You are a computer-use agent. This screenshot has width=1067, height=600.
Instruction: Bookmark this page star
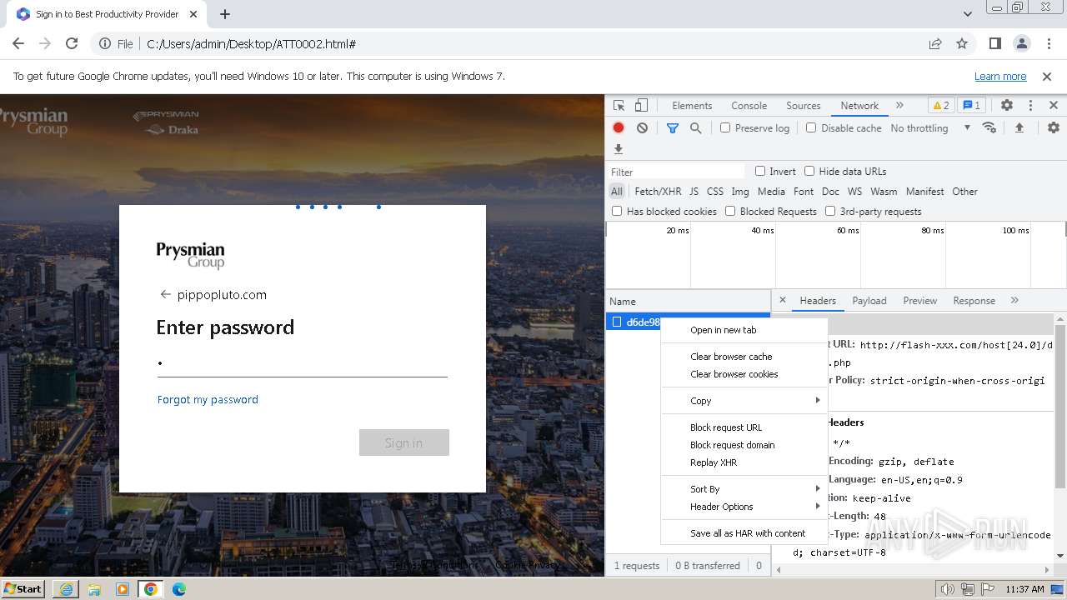point(962,44)
